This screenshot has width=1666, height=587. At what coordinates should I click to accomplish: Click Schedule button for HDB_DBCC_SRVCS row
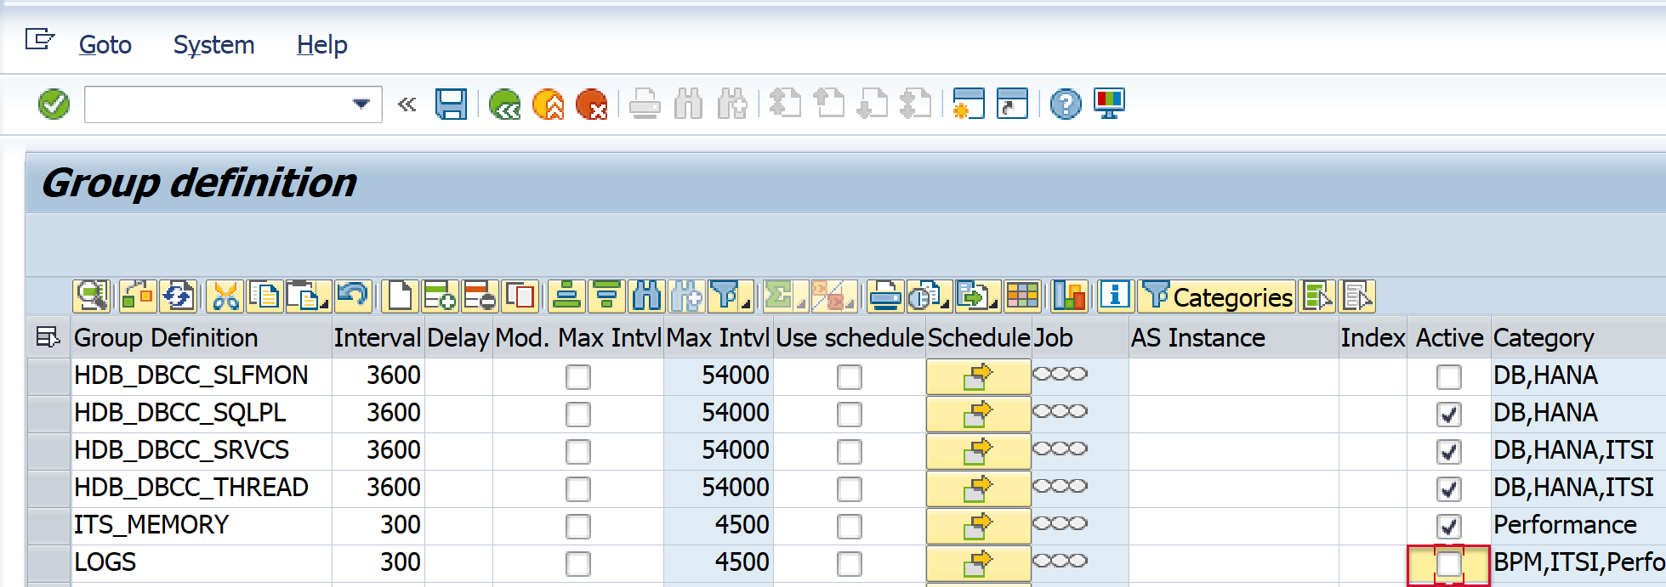[x=977, y=451]
